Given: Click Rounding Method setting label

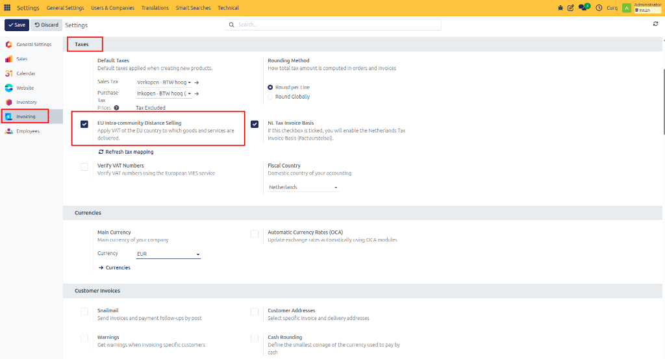Looking at the screenshot, I should coord(288,60).
